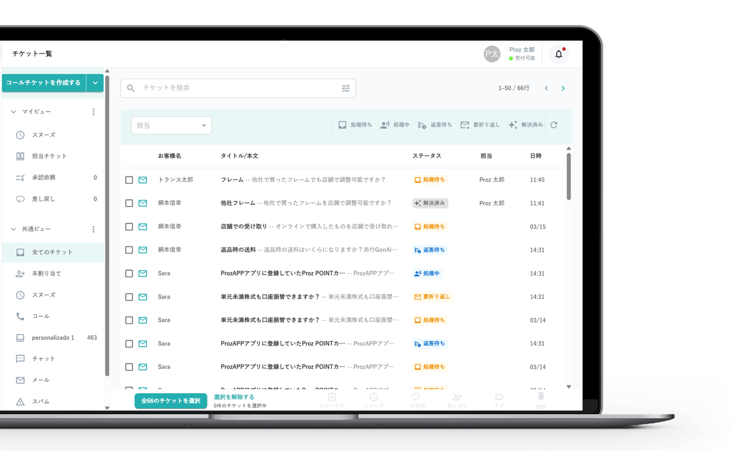The height and width of the screenshot is (451, 732).
Task: Open the notification bell
Action: [x=558, y=54]
